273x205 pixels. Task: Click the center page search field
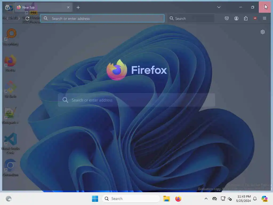click(136, 100)
